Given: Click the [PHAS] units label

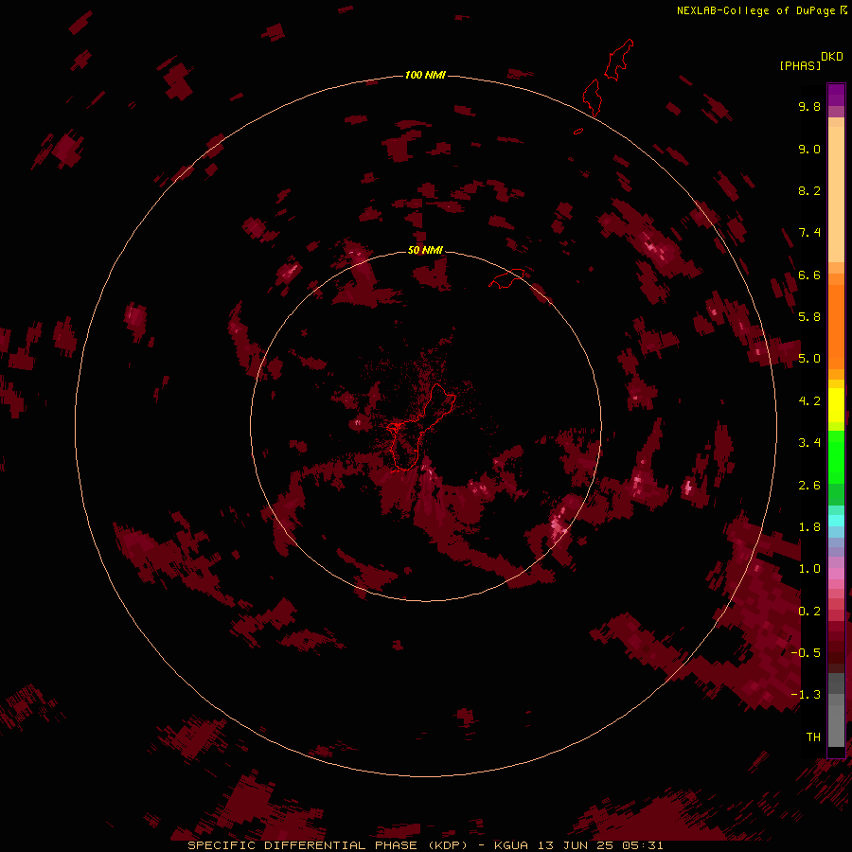Looking at the screenshot, I should (x=800, y=65).
